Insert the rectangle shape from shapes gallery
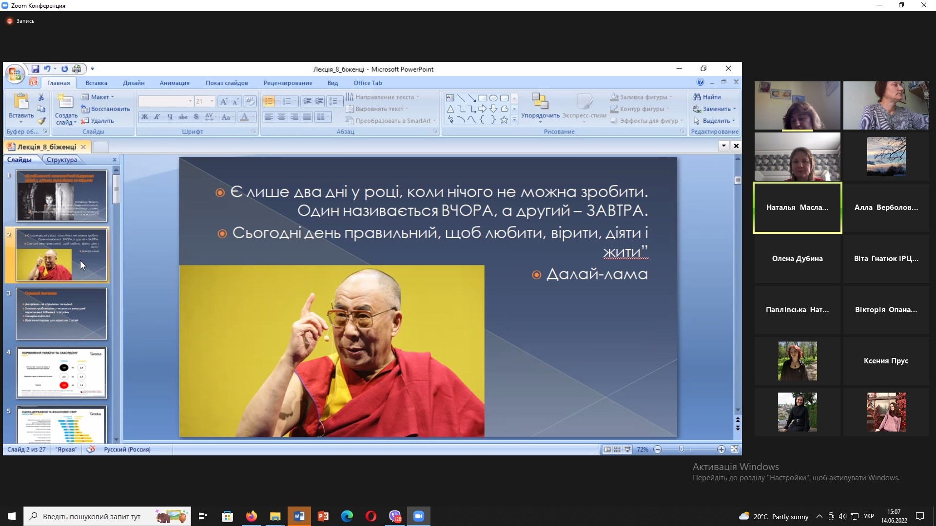 pos(483,98)
